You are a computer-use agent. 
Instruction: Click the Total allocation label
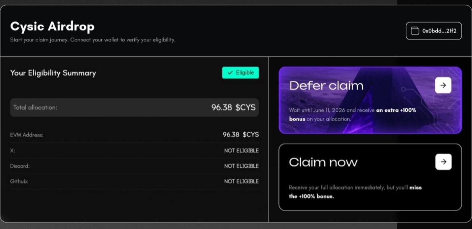coord(35,108)
